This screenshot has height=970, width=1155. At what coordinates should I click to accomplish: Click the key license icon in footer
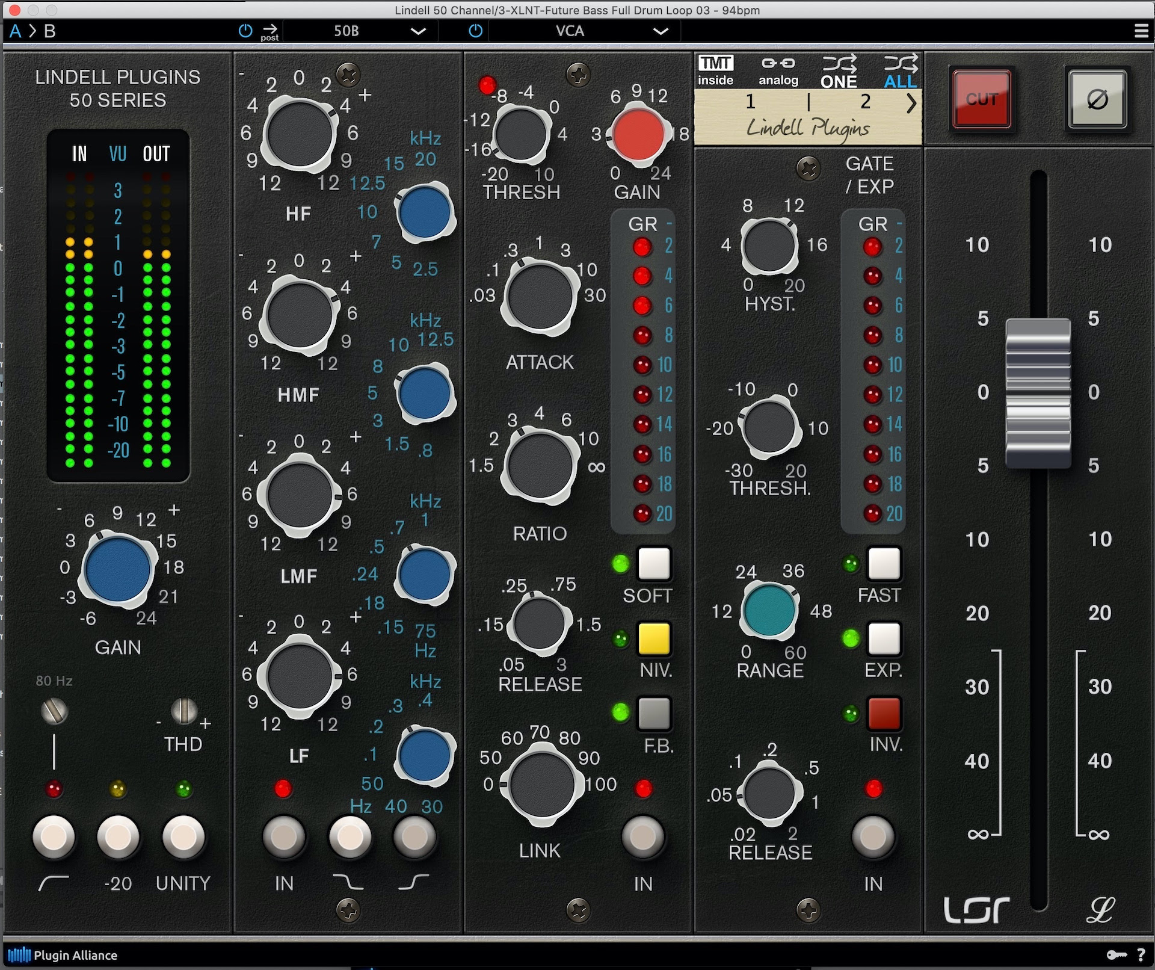(x=1116, y=954)
